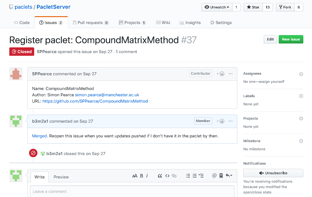The image size is (312, 197).
Task: Unsubscribe from issue notifications
Action: (273, 173)
